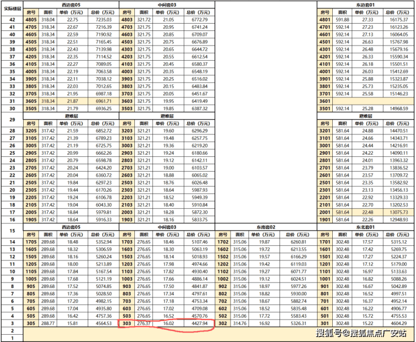Click total price 6852.72

(103, 130)
